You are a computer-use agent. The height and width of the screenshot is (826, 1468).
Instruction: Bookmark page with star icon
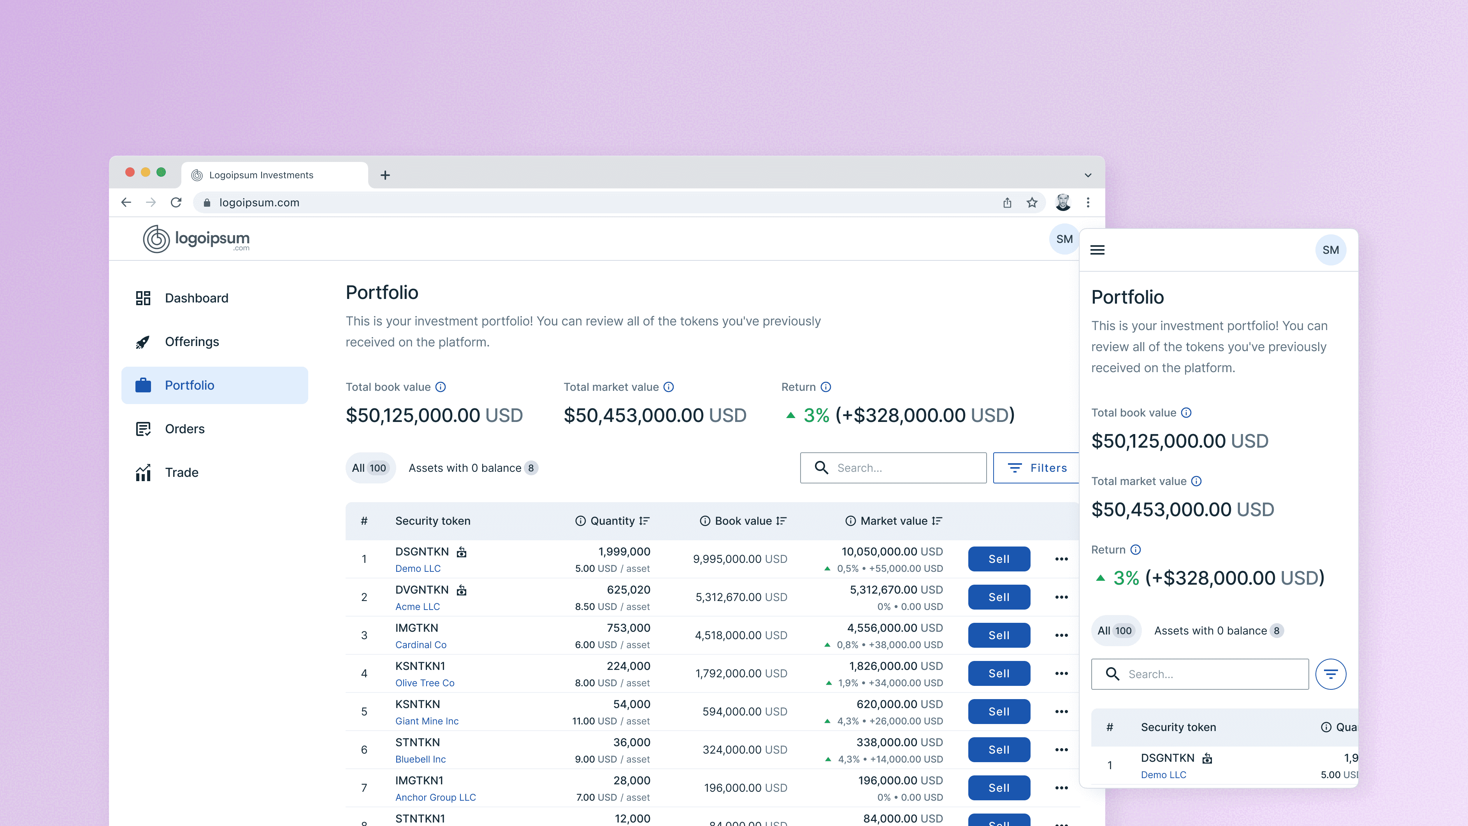1032,202
